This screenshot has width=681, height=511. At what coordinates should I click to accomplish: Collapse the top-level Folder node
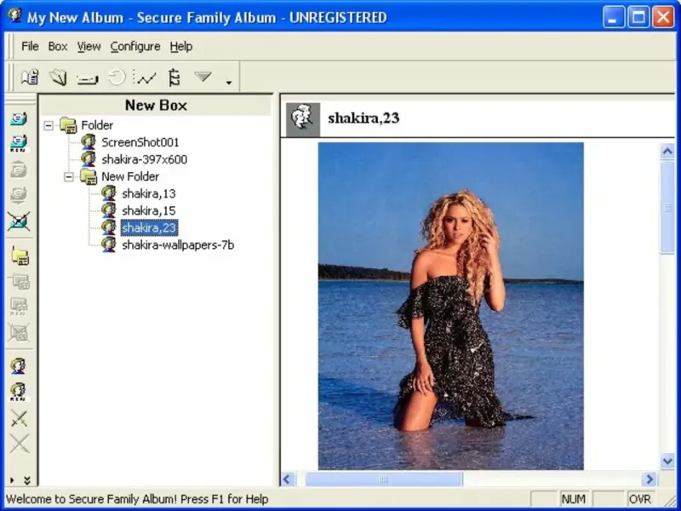(x=49, y=125)
